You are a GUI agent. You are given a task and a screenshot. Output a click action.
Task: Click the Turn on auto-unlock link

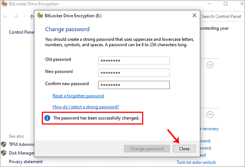196,162
